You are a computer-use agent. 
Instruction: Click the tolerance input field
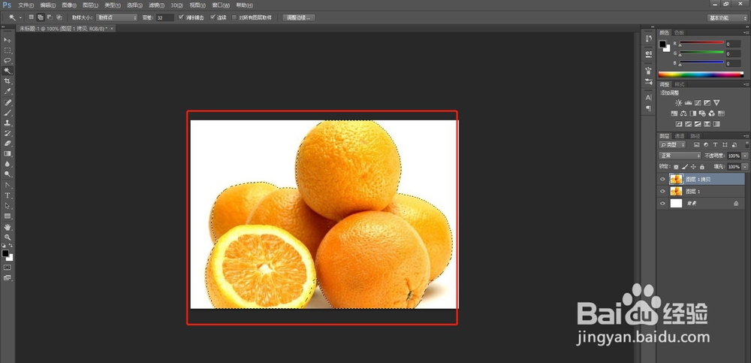tap(165, 17)
